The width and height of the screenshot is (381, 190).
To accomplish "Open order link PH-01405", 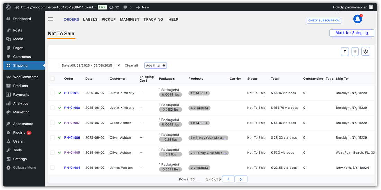I will [x=72, y=153].
